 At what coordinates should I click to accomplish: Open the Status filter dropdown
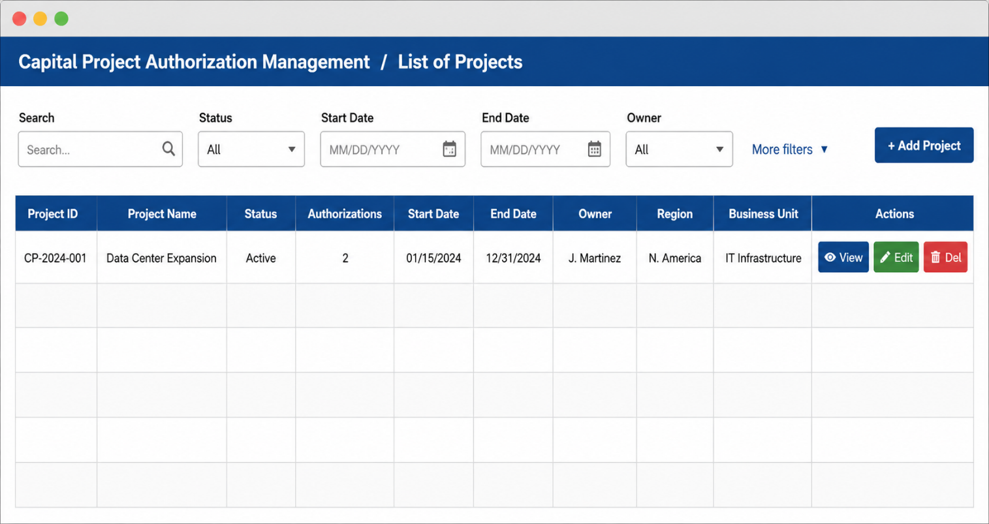point(251,149)
